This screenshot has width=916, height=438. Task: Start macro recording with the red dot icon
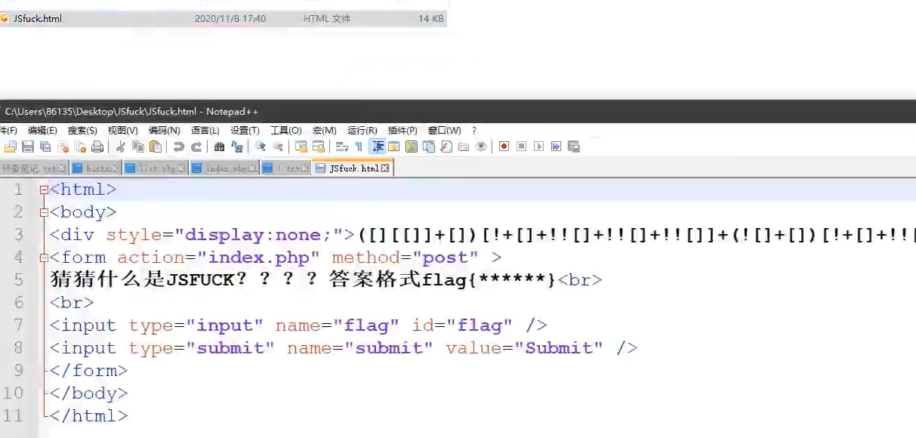[x=504, y=147]
